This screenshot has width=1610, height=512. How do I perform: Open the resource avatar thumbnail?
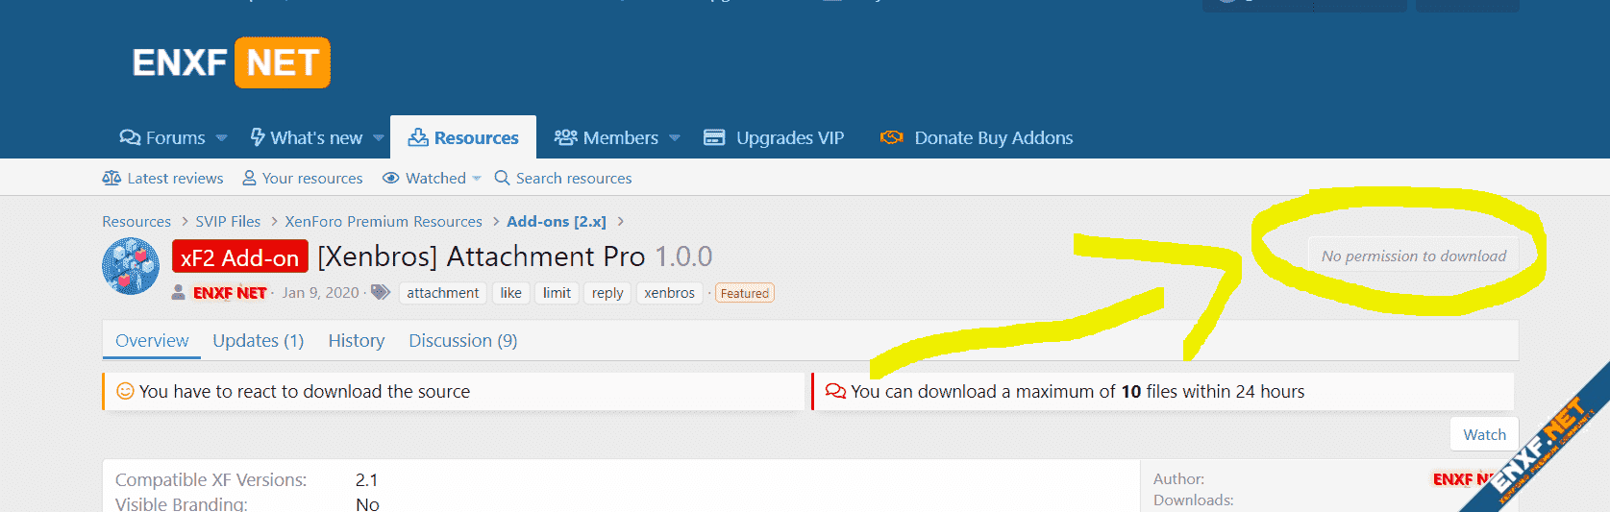point(131,266)
